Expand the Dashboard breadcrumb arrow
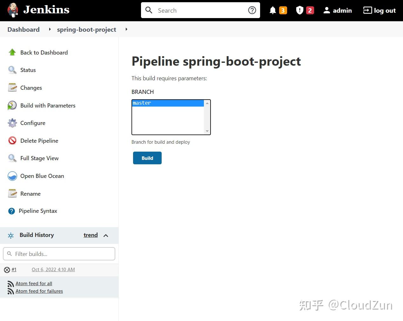Viewport: 403px width, 321px height. [x=50, y=29]
